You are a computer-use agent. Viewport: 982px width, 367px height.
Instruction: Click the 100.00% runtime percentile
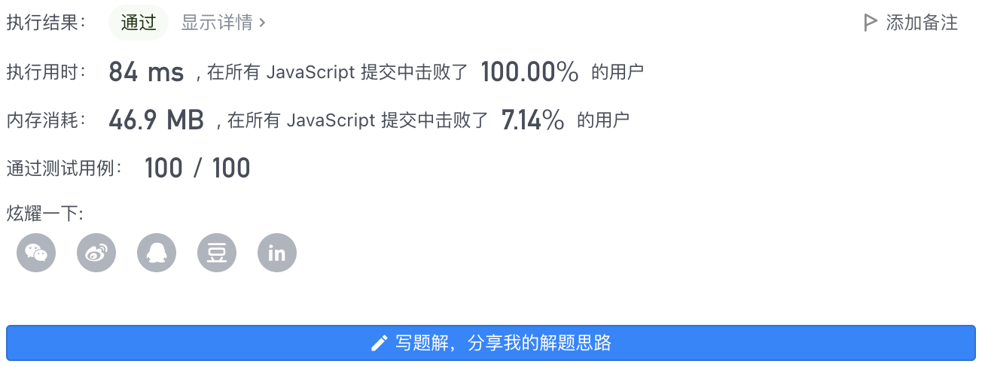pyautogui.click(x=530, y=72)
